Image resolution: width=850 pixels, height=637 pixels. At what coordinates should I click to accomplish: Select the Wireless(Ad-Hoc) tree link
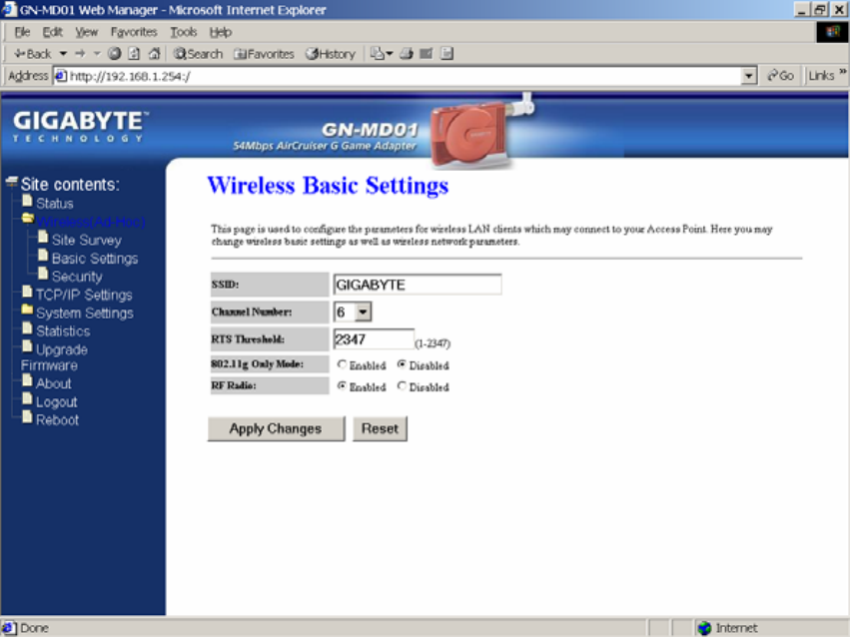[91, 222]
